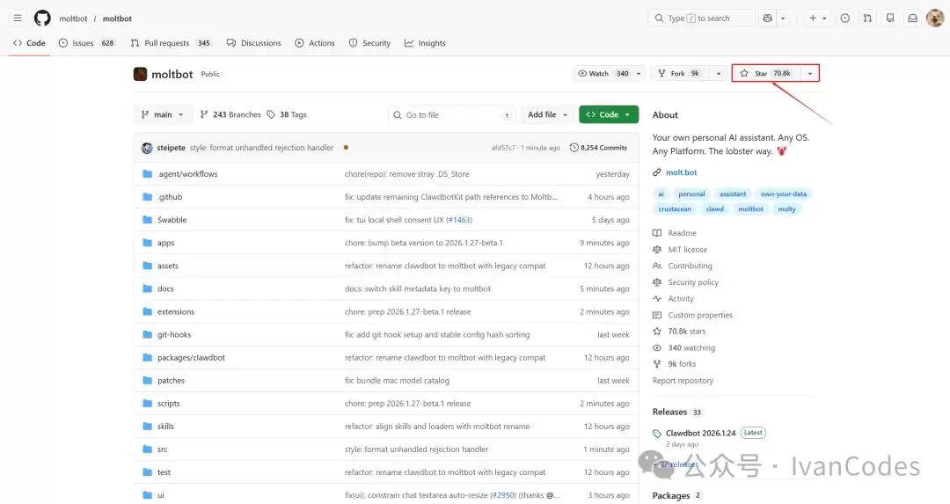Image resolution: width=950 pixels, height=504 pixels.
Task: Click the skills folder icon
Action: point(147,427)
